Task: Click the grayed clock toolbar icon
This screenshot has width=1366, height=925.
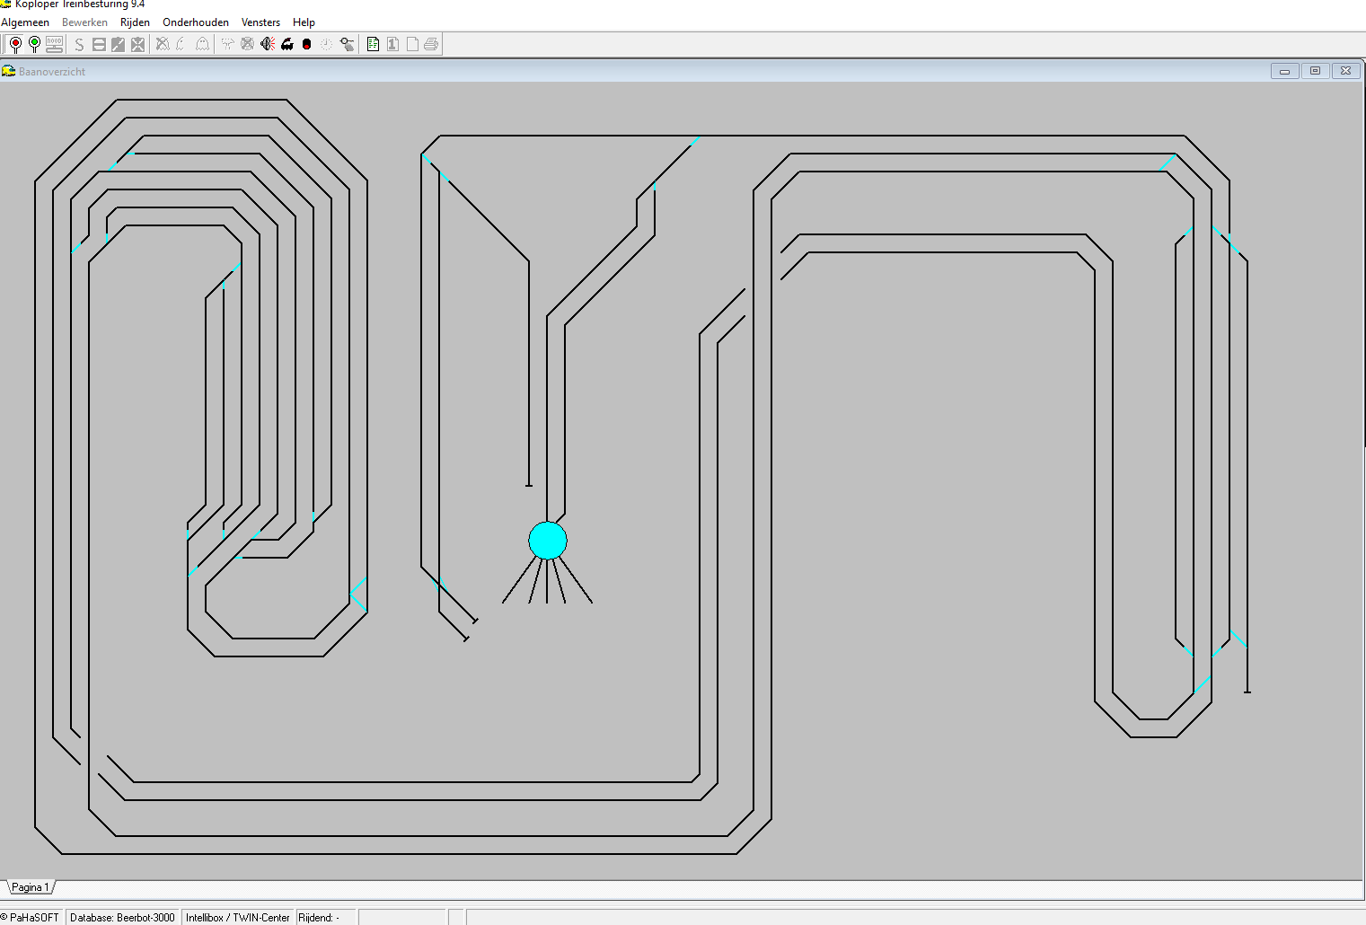Action: click(x=326, y=44)
